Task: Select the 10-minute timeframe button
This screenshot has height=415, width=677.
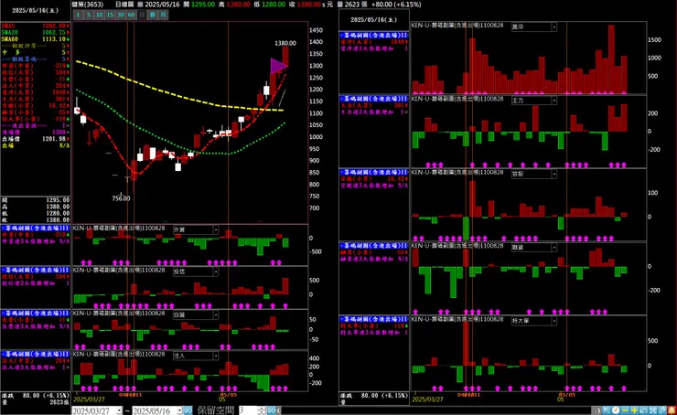Action: (100, 15)
